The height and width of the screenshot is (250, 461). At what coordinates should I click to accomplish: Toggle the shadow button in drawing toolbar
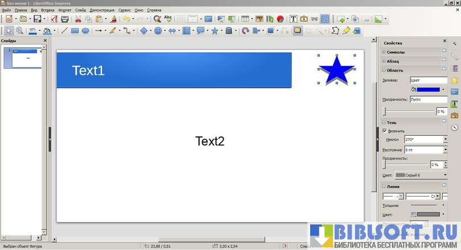(298, 31)
